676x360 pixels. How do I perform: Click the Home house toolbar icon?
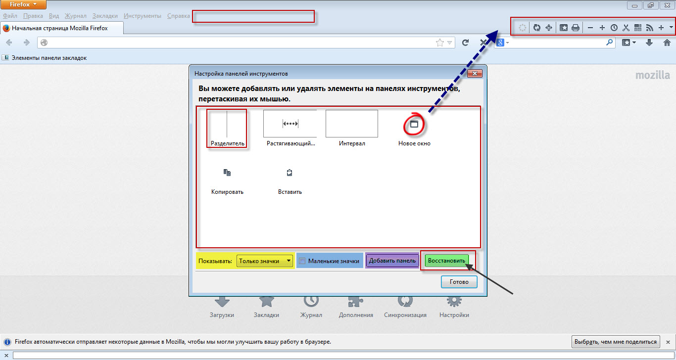point(667,43)
